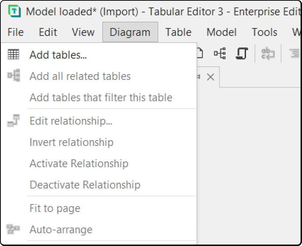The width and height of the screenshot is (302, 246).
Task: Click the toolbar diagram hierarchy icon
Action: click(220, 53)
